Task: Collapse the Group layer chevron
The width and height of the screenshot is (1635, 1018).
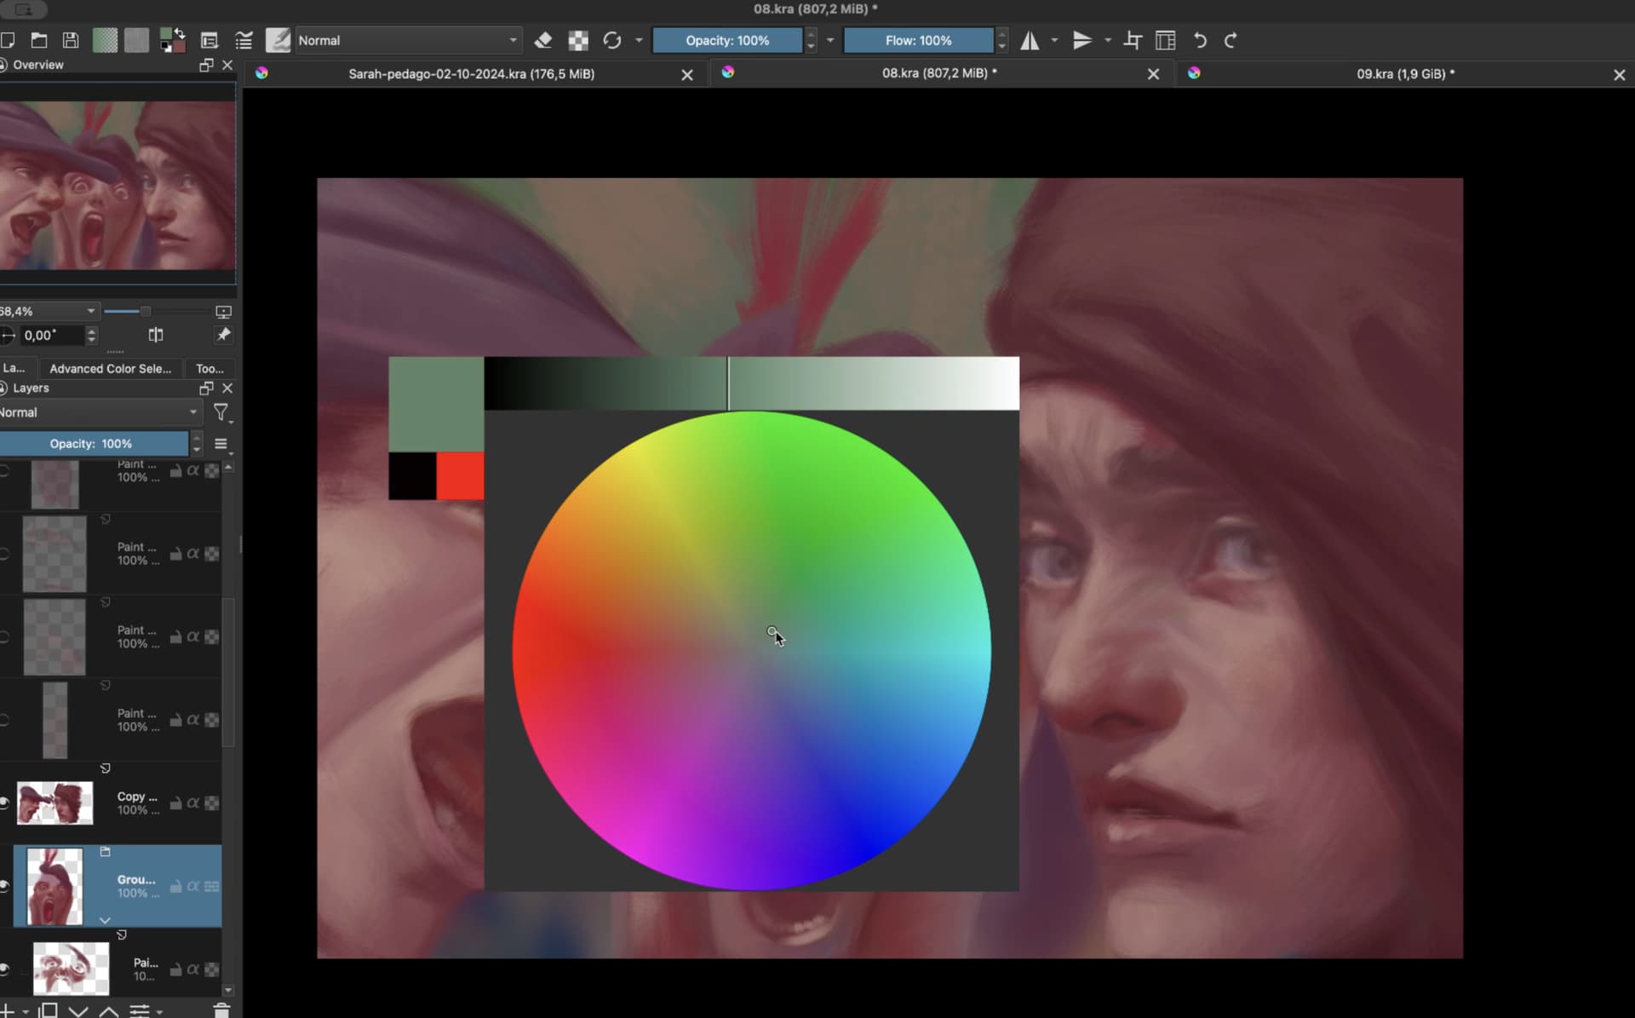Action: click(x=105, y=920)
